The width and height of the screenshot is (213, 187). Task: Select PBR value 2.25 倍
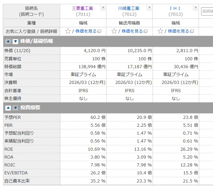point(144,125)
